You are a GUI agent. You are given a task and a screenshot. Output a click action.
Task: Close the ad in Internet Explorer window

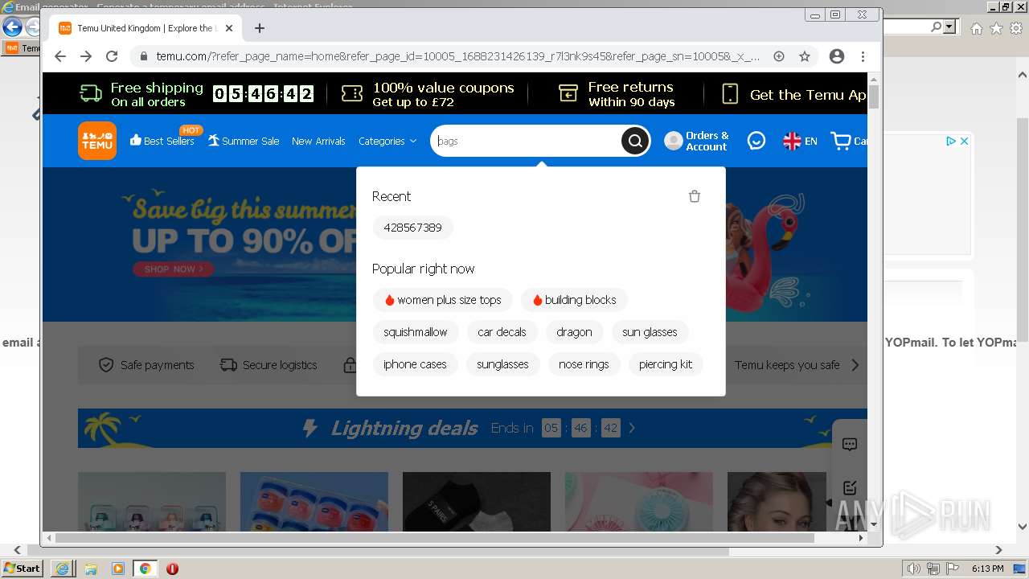(965, 141)
